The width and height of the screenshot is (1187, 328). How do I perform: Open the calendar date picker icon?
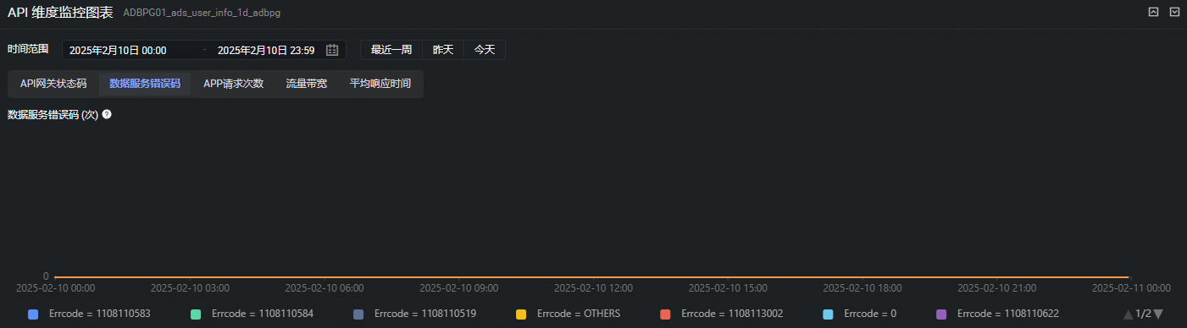[x=332, y=50]
